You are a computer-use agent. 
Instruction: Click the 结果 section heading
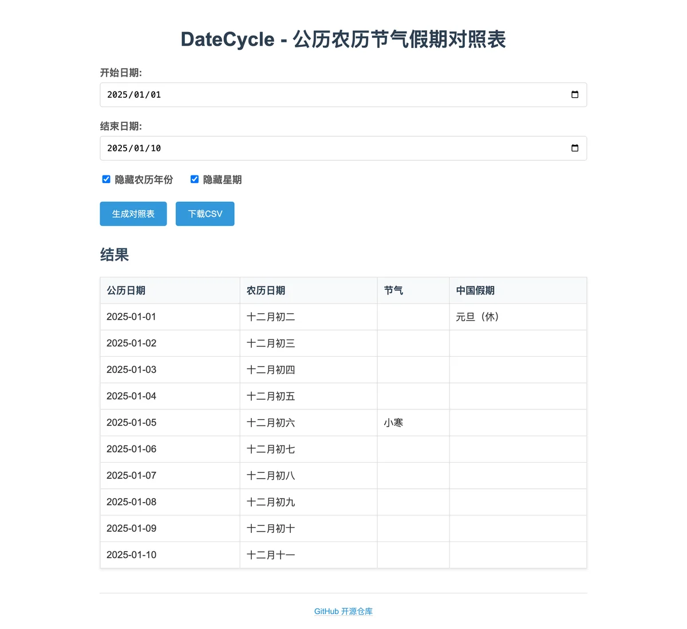coord(114,255)
